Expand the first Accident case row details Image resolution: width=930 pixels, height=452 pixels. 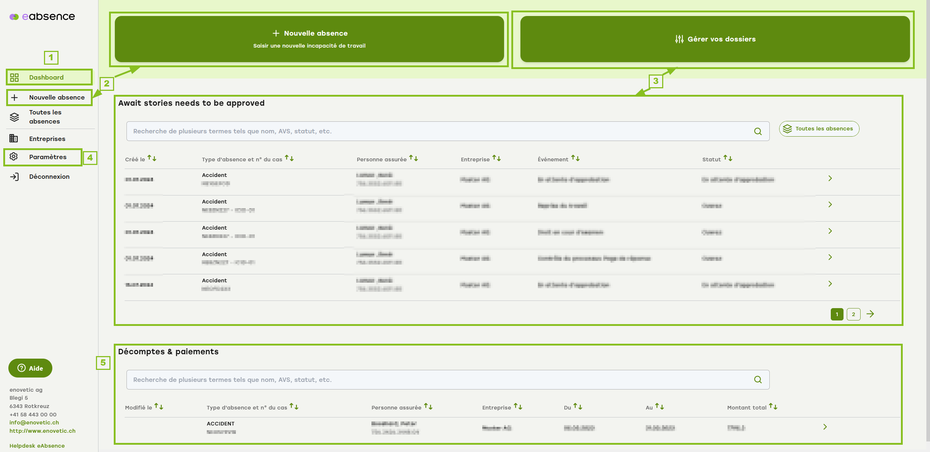click(x=830, y=178)
